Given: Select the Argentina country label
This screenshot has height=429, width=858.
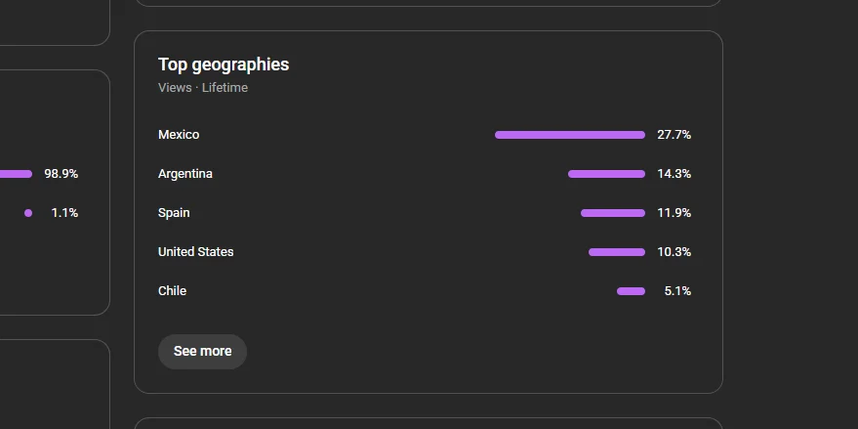Looking at the screenshot, I should coord(185,174).
